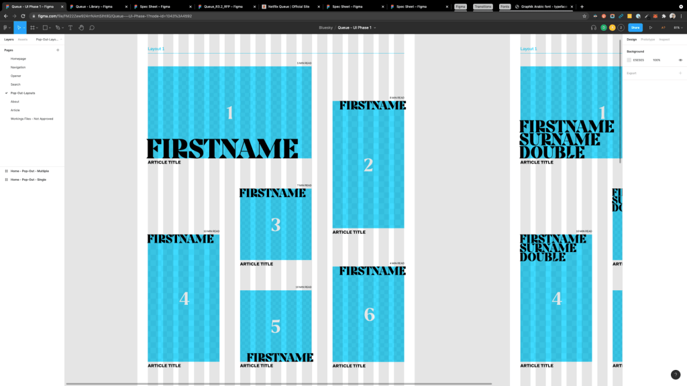Click the blue Share button
Image resolution: width=687 pixels, height=386 pixels.
[x=635, y=27]
